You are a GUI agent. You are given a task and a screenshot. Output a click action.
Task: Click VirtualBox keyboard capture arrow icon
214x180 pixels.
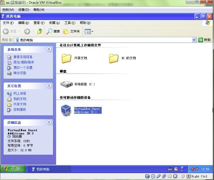(x=189, y=176)
